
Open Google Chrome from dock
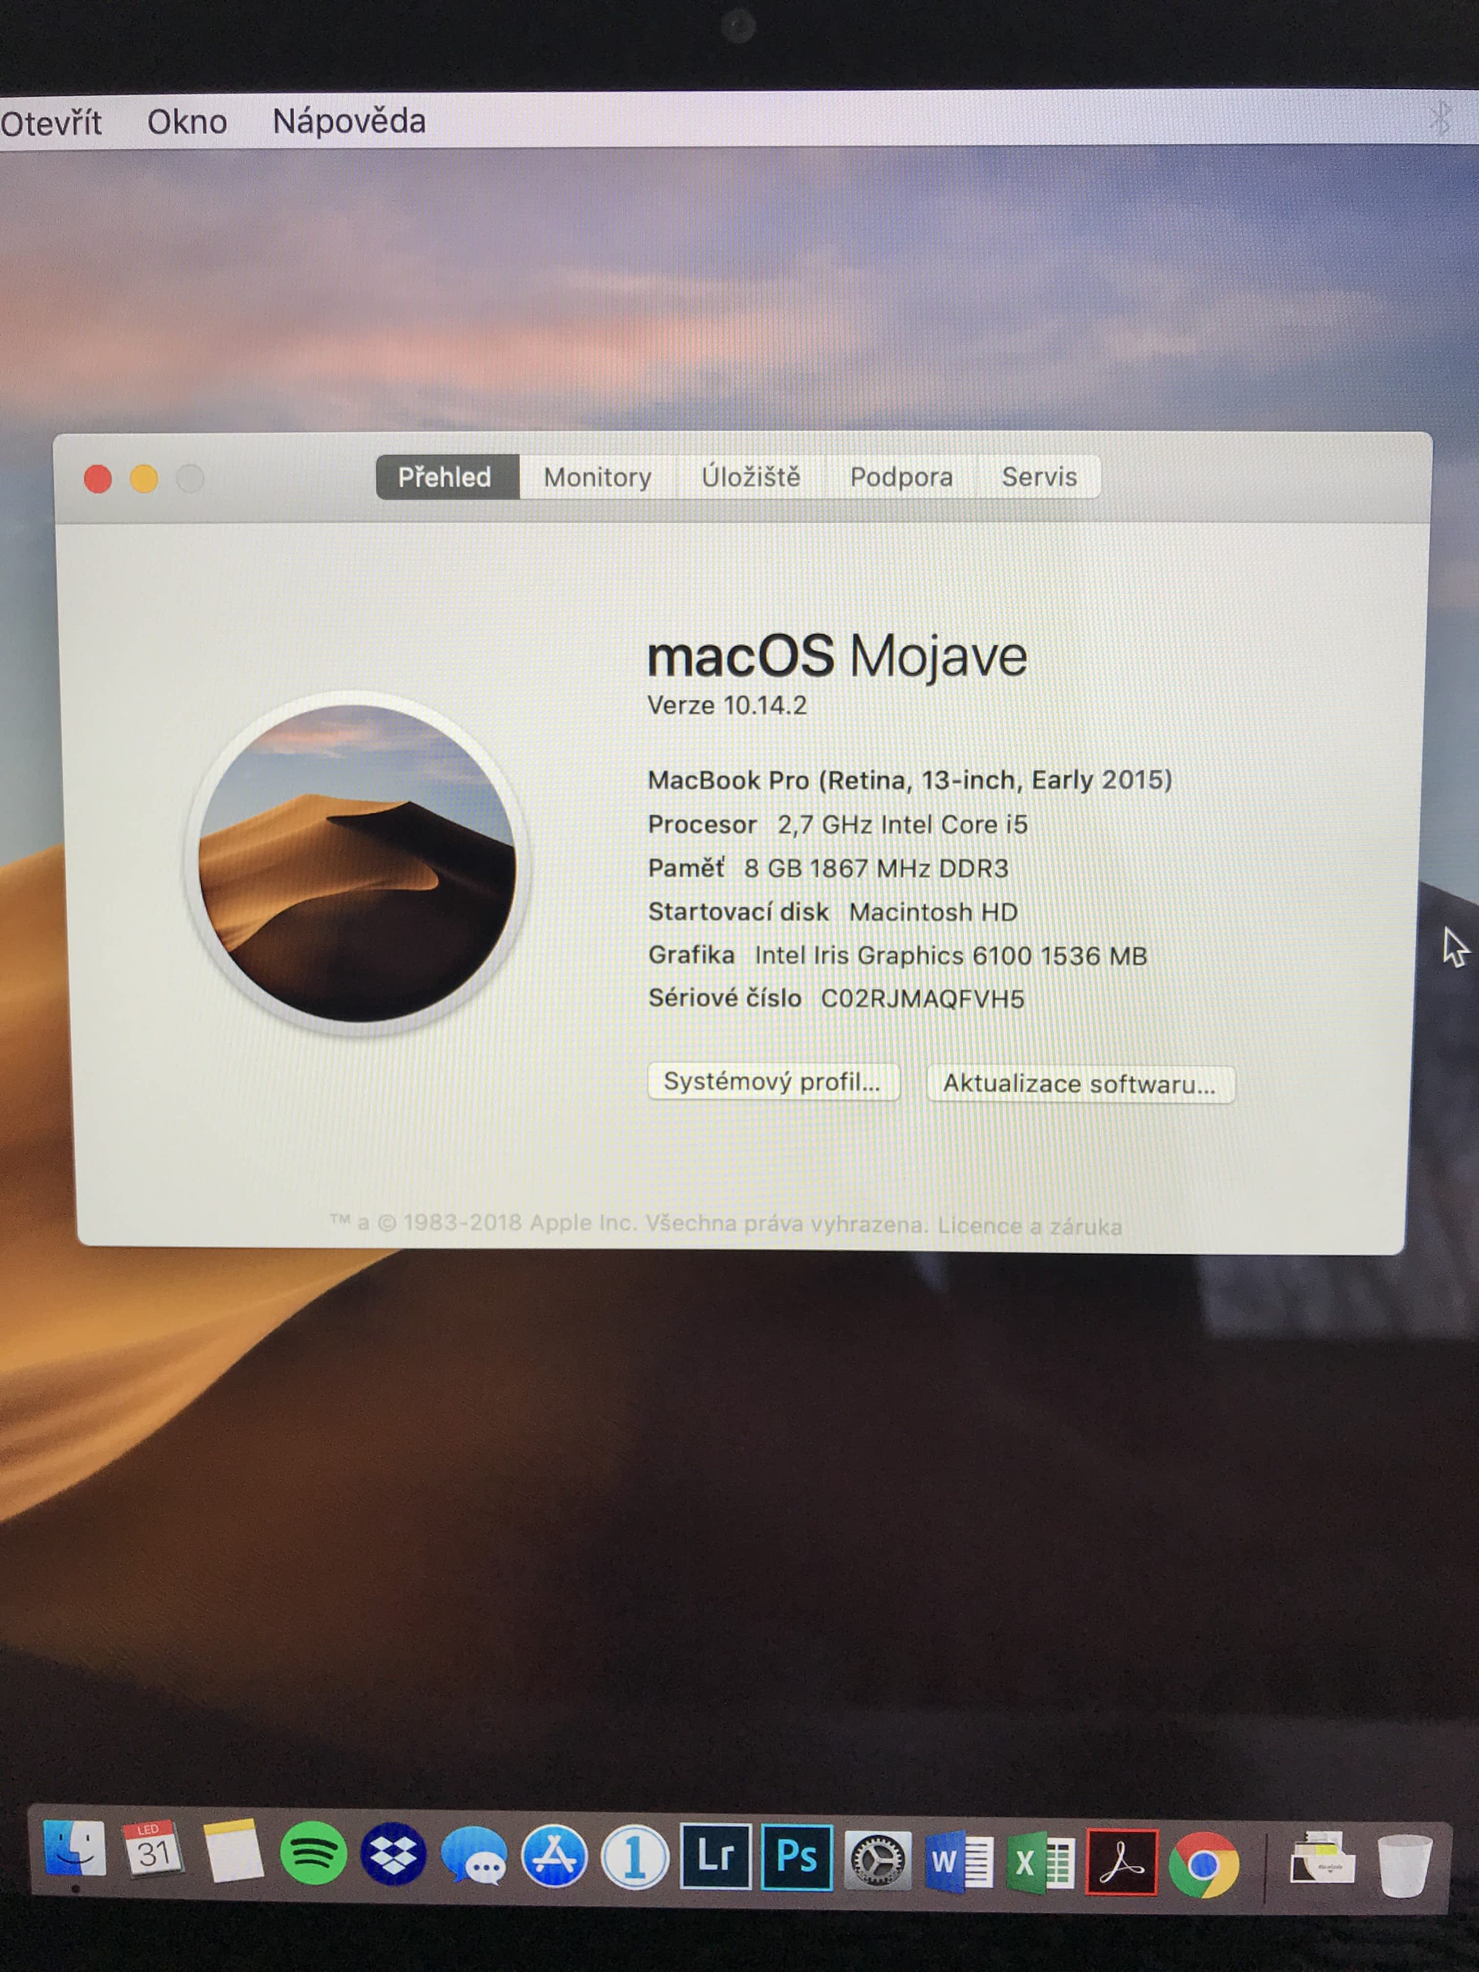point(1203,1864)
